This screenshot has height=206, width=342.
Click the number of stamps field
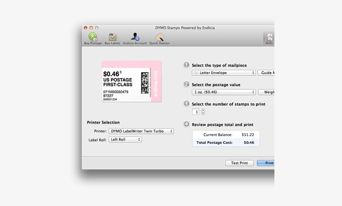tap(196, 112)
